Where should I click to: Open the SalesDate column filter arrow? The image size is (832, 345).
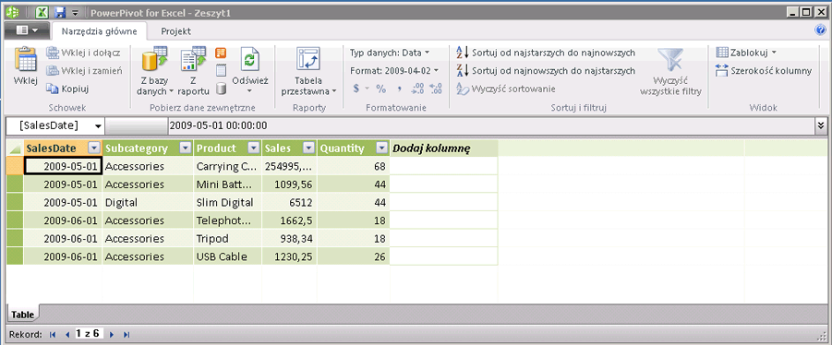click(x=94, y=149)
